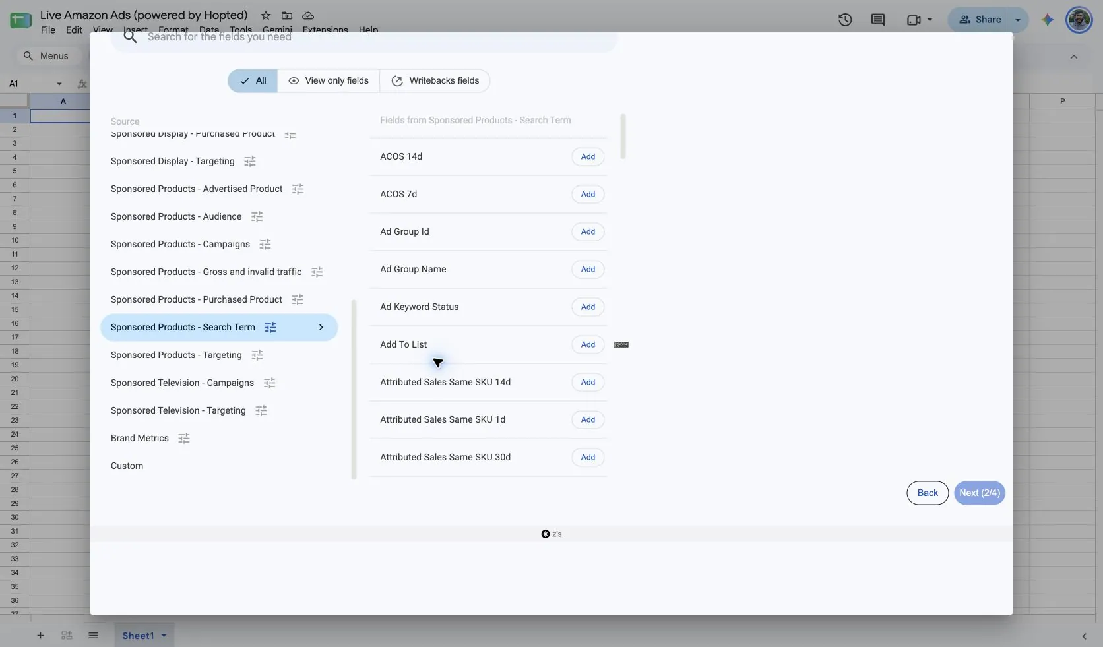Expand Sponsored Products - Search Term chevron

[x=321, y=327]
